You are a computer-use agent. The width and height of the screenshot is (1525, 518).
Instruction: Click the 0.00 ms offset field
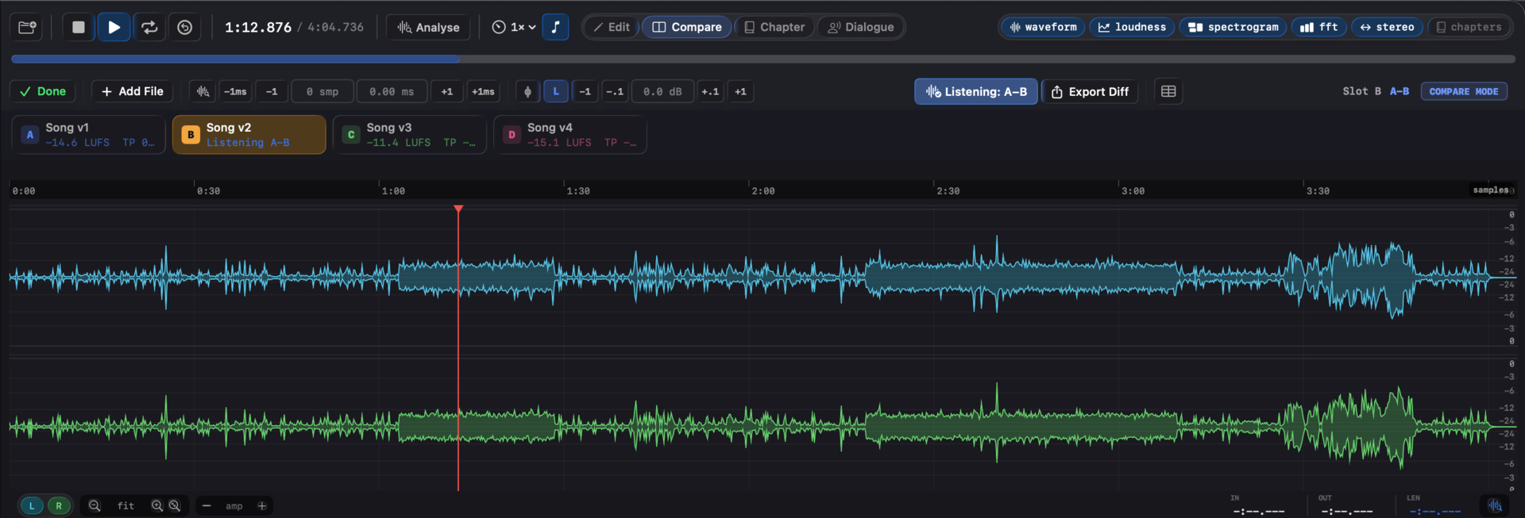(x=392, y=91)
